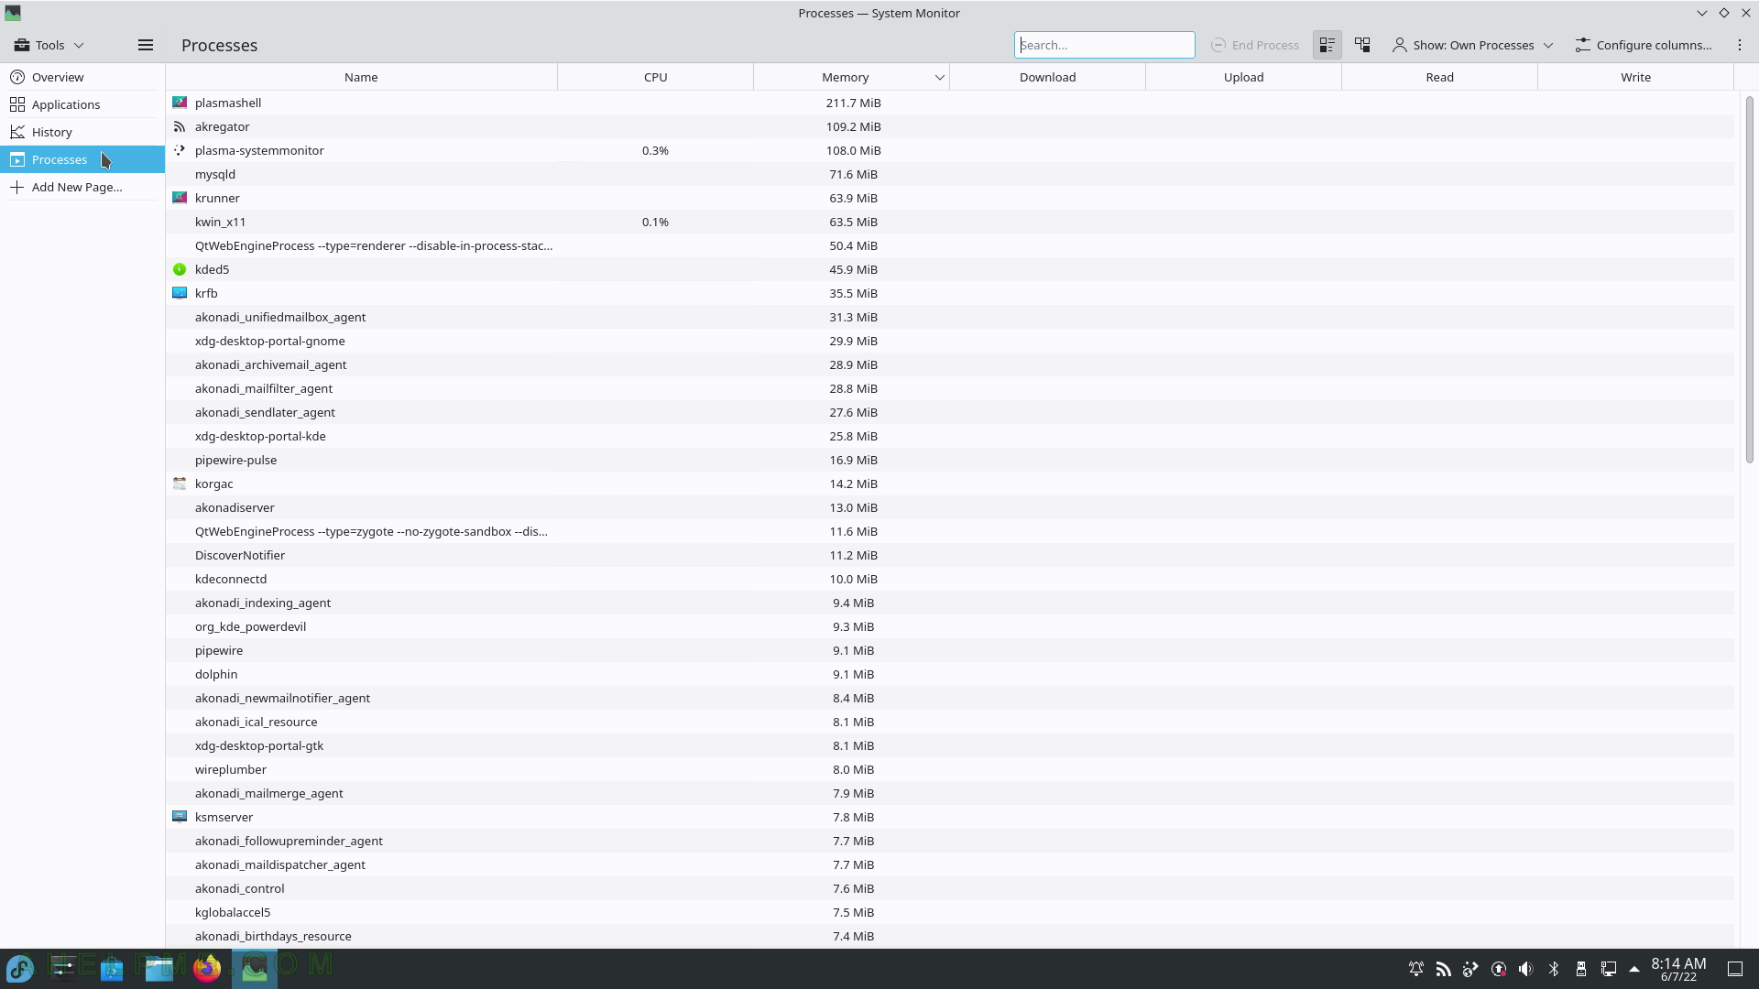Screen dimensions: 1759x989
Task: Switch to list view of processes
Action: tap(1327, 45)
